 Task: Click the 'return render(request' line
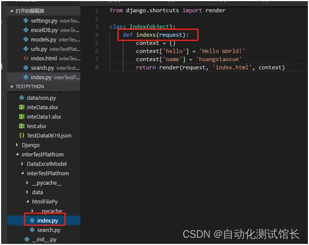pos(210,67)
